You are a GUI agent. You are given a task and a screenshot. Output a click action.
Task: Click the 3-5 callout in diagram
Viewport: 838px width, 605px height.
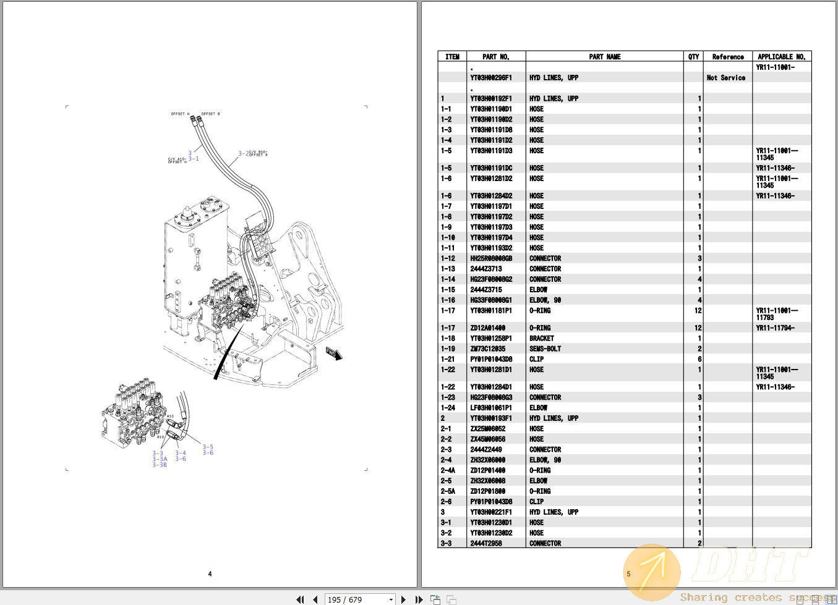tap(208, 447)
